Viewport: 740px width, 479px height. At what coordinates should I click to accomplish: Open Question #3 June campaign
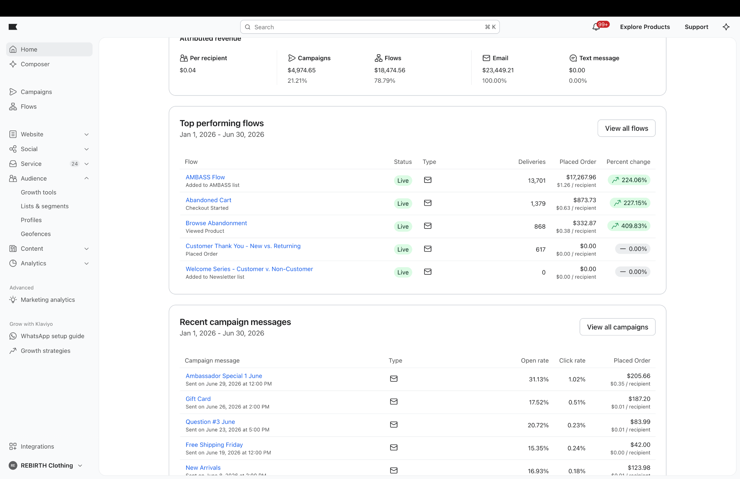coord(210,422)
